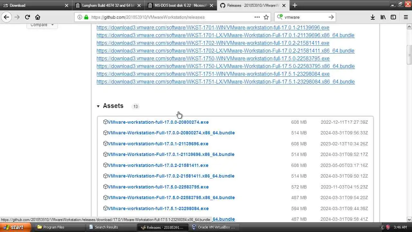Download VMware-workstation-full-17.0.2-21581411.exe asset

[158, 165]
